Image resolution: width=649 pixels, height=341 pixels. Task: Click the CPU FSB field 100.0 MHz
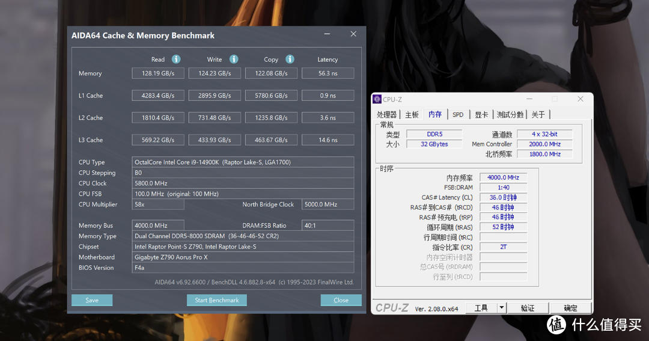point(243,194)
